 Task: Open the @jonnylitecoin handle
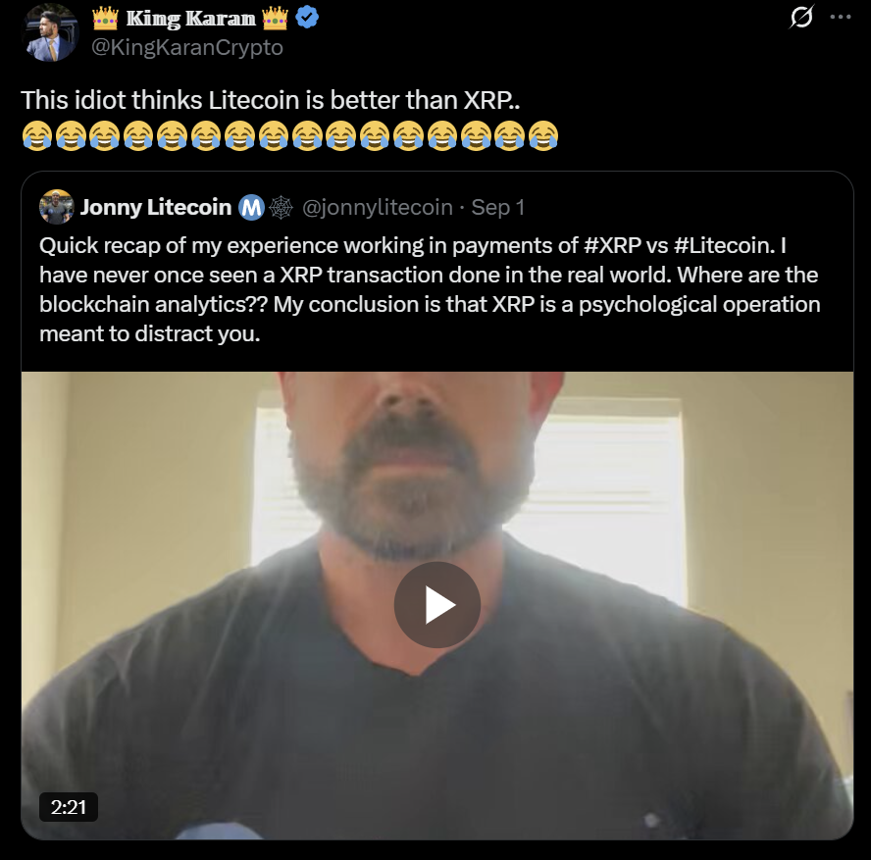377,207
